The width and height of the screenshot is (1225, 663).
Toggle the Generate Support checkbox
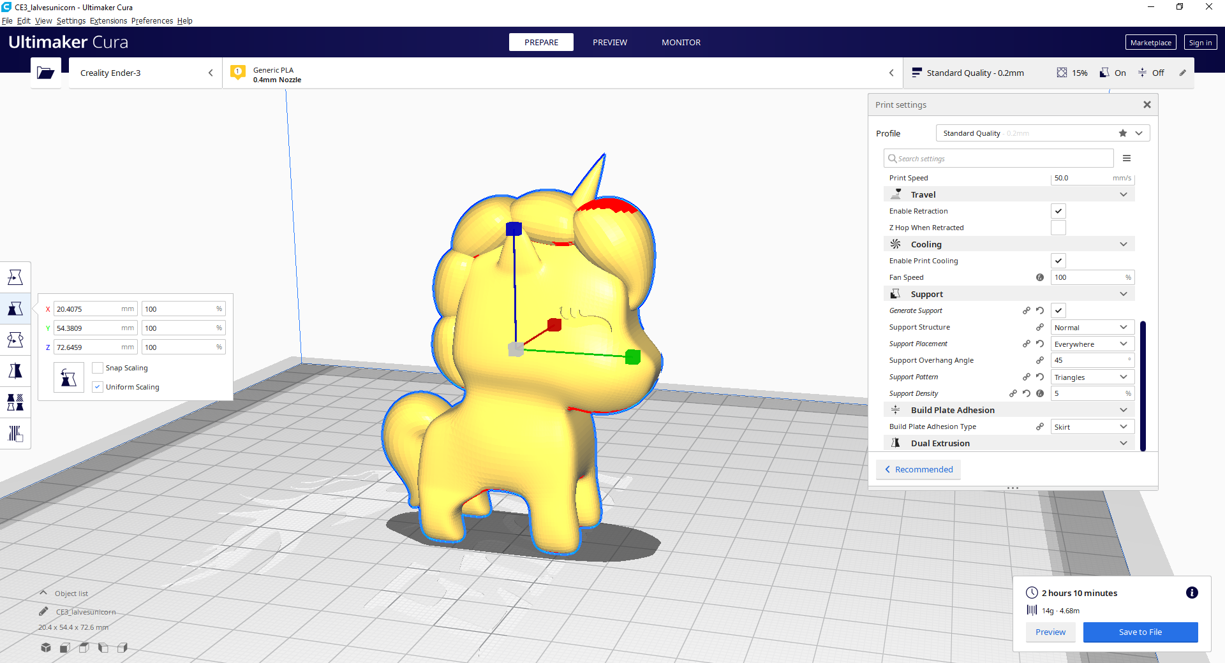[x=1058, y=310]
